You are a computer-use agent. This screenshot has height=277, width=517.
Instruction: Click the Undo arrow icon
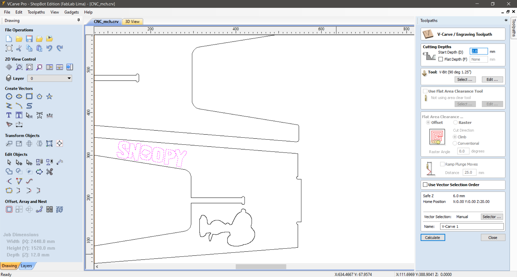tap(49, 48)
